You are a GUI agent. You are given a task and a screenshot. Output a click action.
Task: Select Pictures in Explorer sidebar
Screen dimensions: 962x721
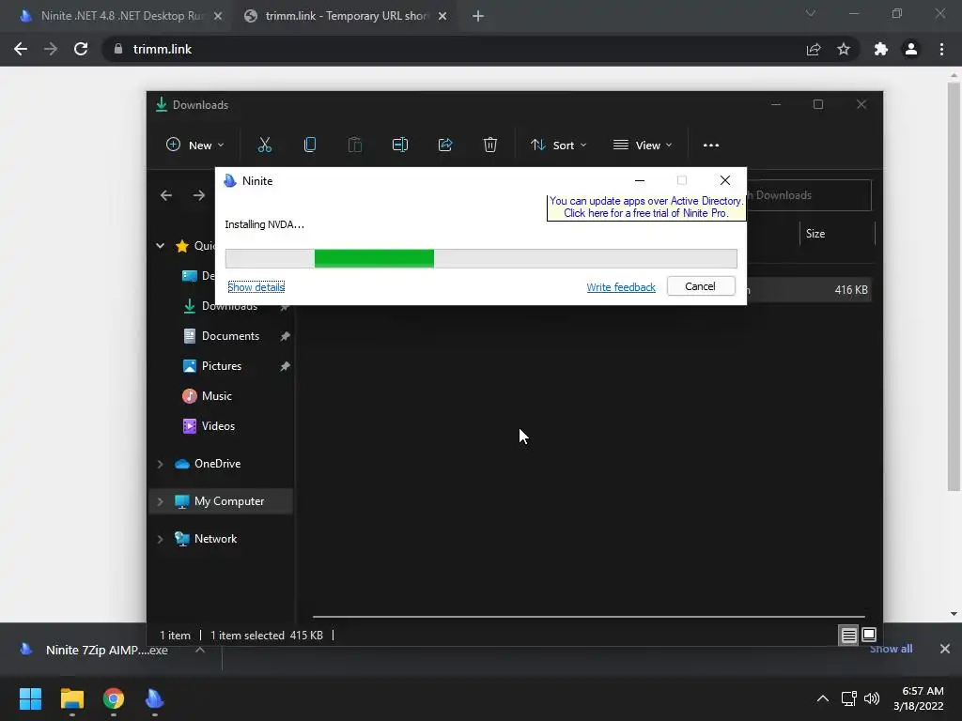click(x=222, y=366)
